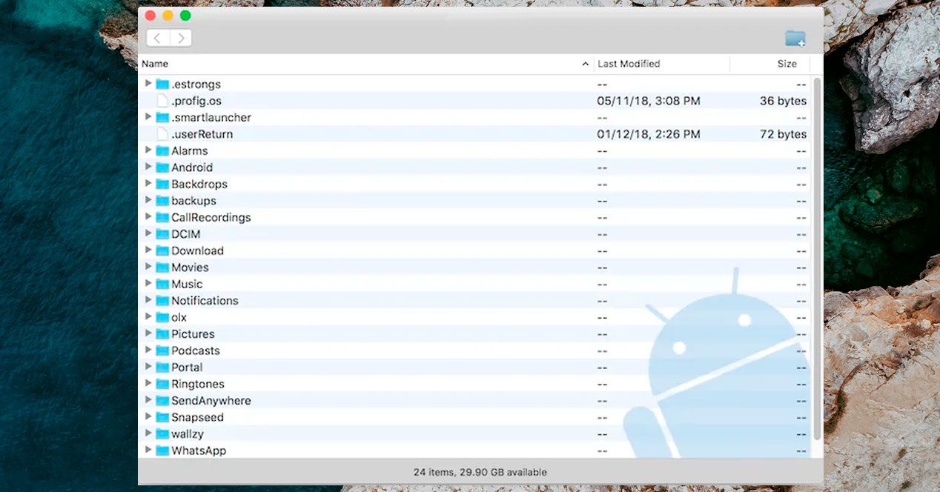This screenshot has height=492, width=940.
Task: Click the Podcasts folder icon
Action: [162, 350]
